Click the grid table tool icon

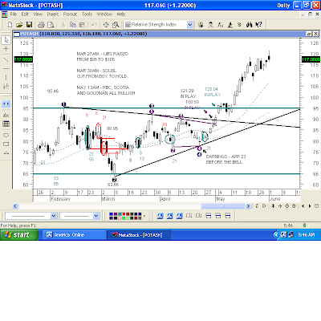pos(6,124)
